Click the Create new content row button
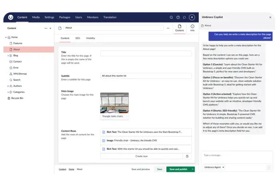The image size is (278, 186). (141, 156)
